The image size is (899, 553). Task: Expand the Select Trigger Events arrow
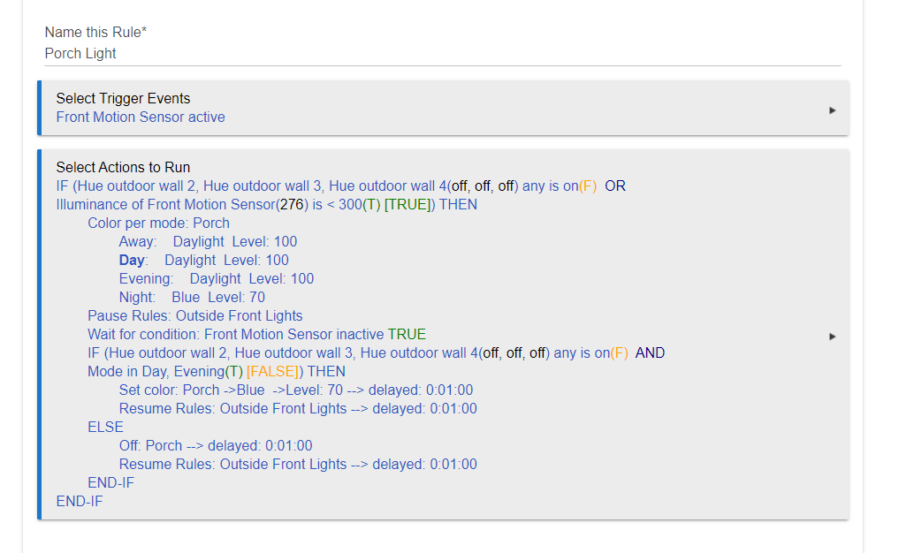832,110
